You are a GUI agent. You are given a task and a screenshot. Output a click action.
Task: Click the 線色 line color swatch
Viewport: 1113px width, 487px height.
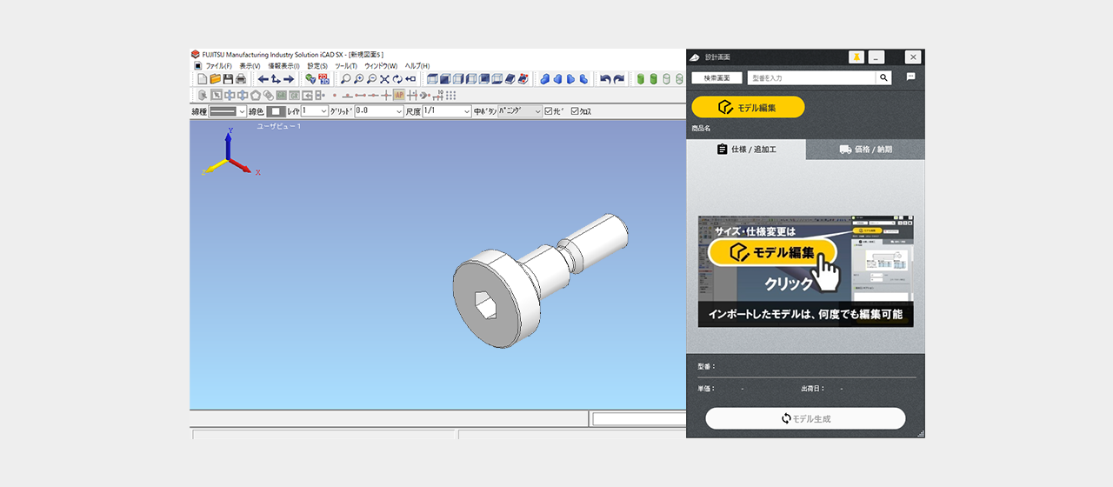click(x=276, y=111)
